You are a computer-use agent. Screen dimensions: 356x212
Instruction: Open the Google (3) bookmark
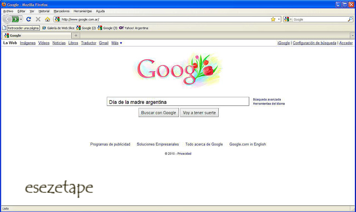108,28
